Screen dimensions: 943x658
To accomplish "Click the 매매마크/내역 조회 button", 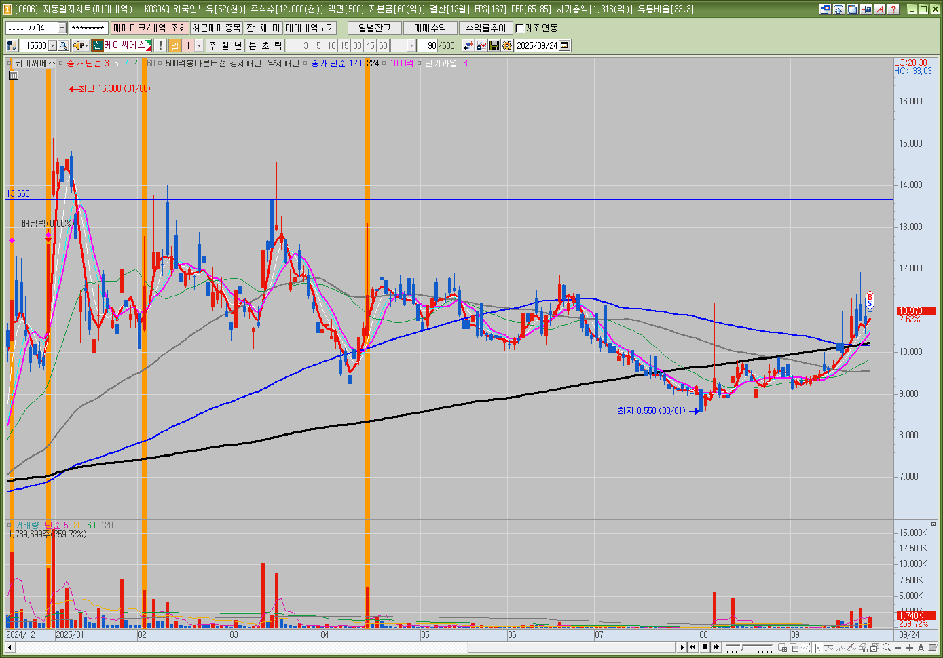I will (149, 28).
